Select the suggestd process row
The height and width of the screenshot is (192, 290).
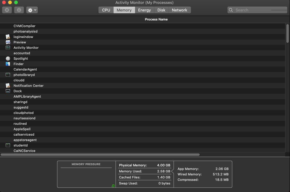[x=142, y=107]
